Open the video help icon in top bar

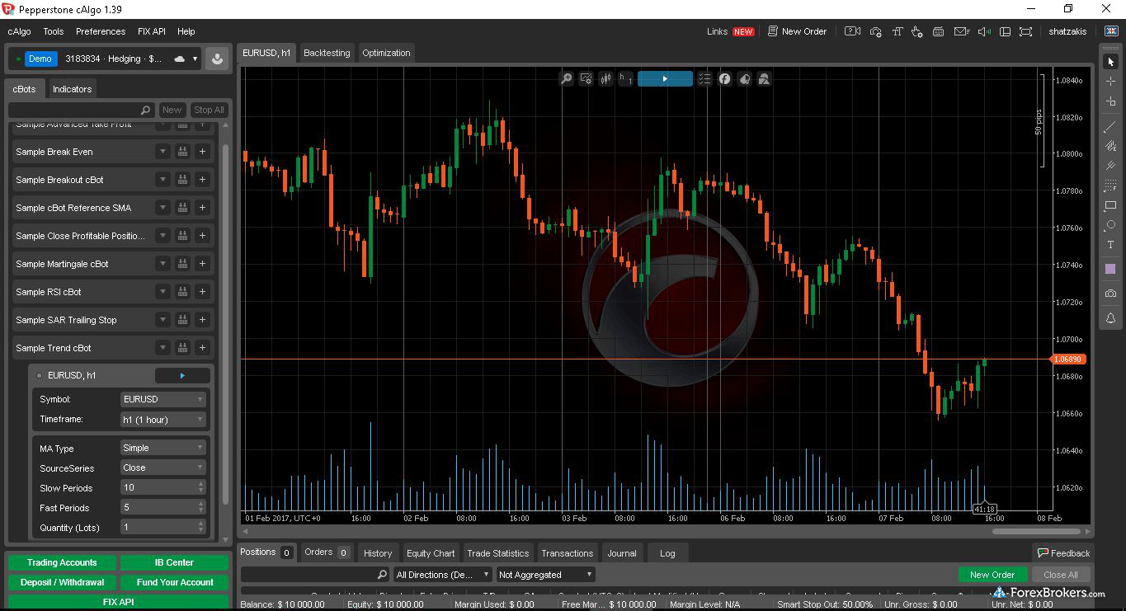coord(853,31)
